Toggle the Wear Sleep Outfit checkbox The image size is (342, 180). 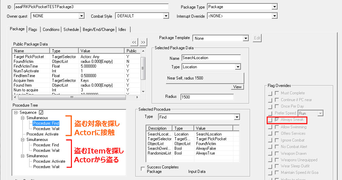pyautogui.click(x=277, y=166)
